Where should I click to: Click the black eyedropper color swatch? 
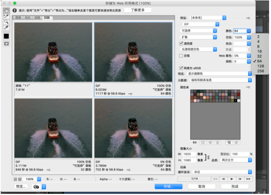tap(6, 36)
